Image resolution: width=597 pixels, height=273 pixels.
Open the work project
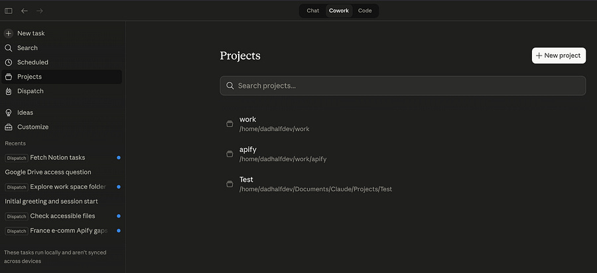point(247,120)
